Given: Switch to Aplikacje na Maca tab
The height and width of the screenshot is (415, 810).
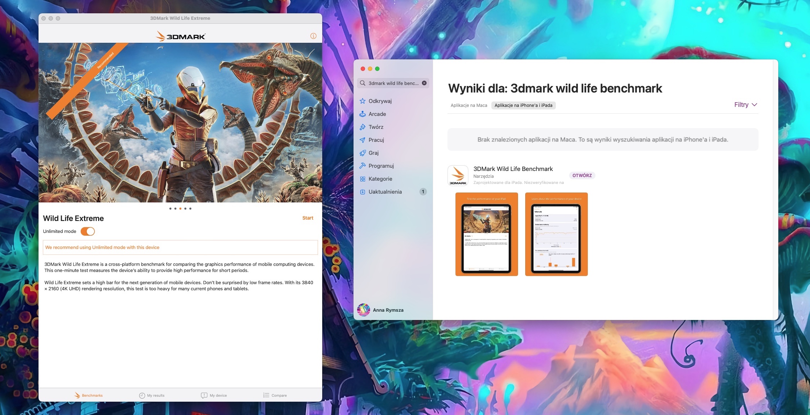Looking at the screenshot, I should tap(469, 105).
